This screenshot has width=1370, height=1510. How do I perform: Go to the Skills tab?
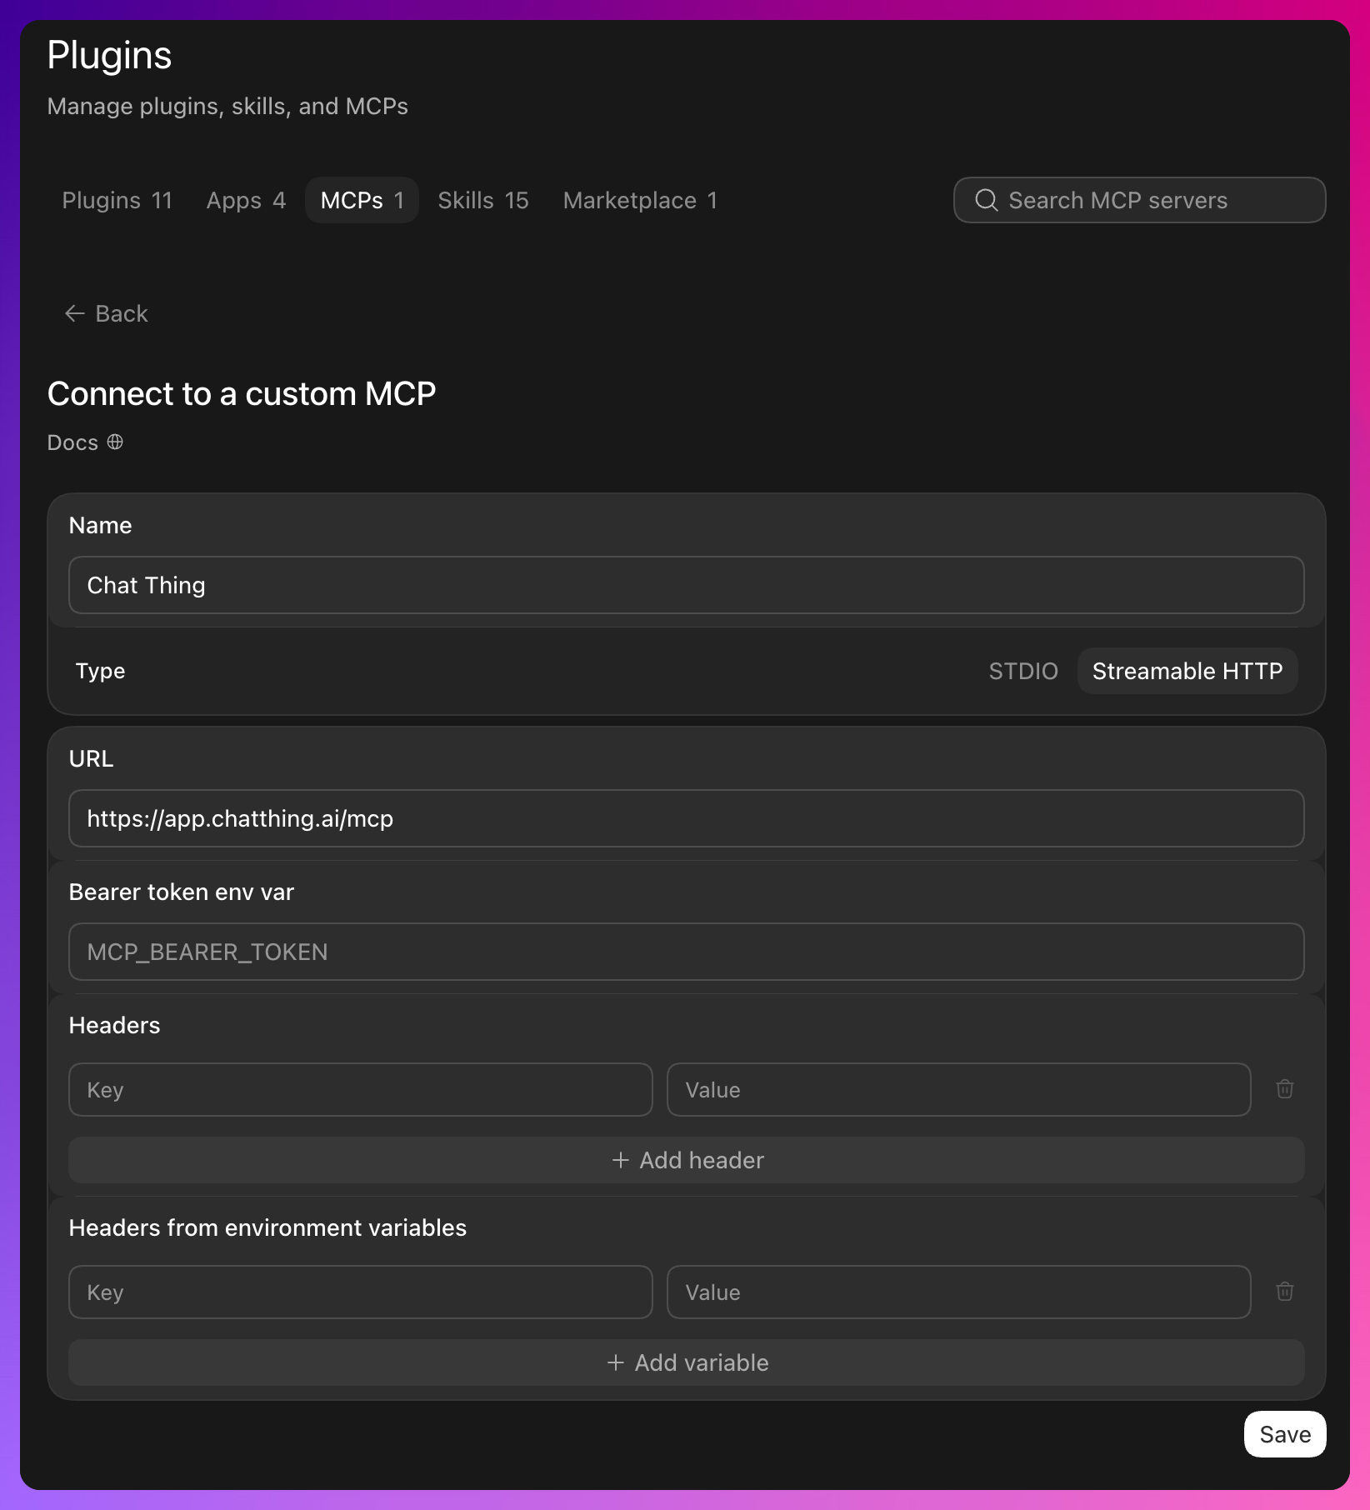(x=483, y=200)
